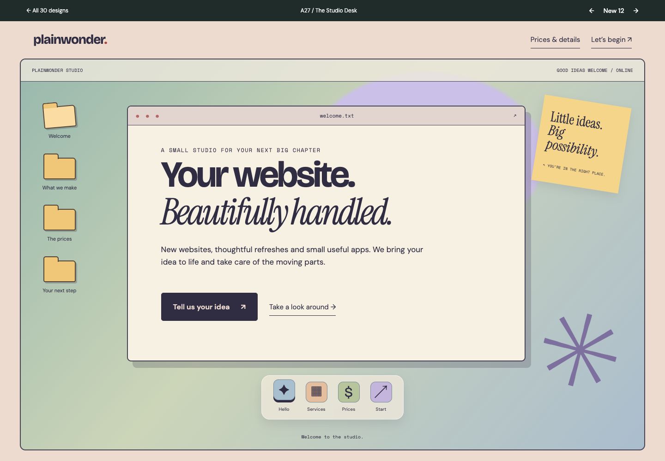Click the welcome.txt window title
Viewport: 665px width, 461px height.
click(x=337, y=116)
